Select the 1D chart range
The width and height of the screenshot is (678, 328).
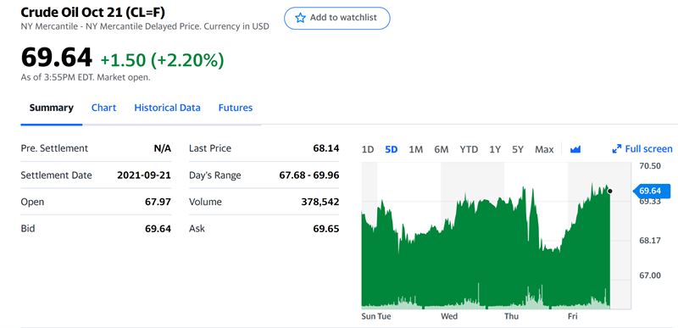(x=368, y=149)
